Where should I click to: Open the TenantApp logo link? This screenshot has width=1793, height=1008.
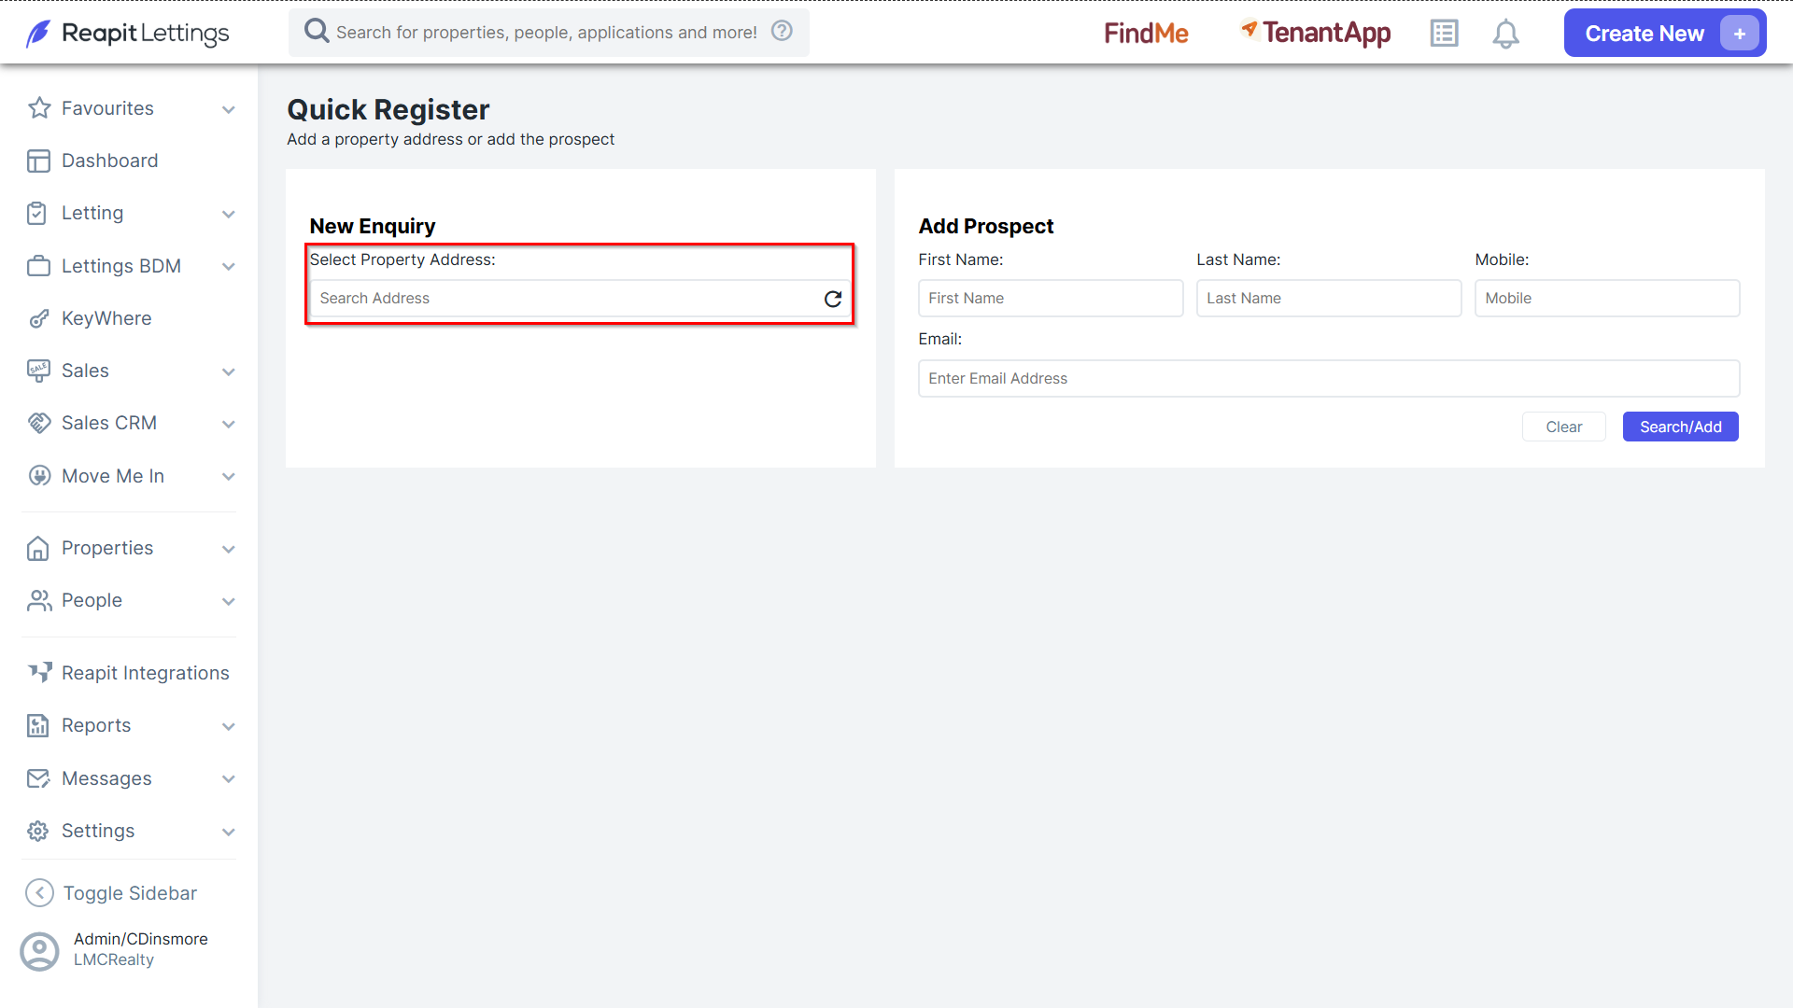coord(1315,34)
